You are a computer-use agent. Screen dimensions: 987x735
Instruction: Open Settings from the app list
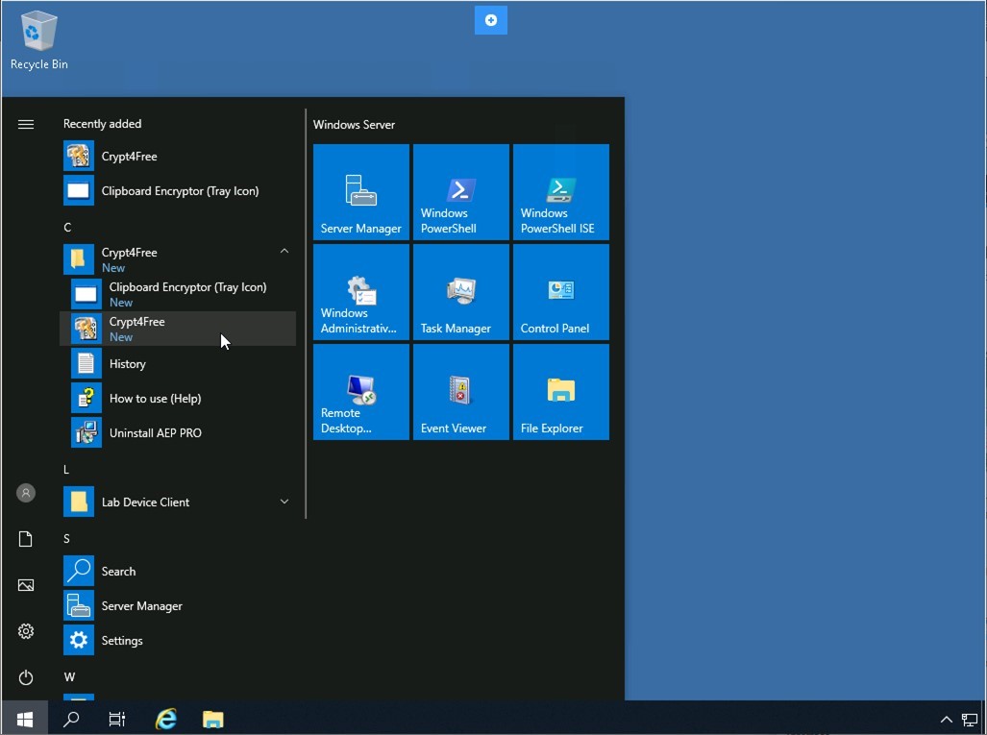click(121, 641)
